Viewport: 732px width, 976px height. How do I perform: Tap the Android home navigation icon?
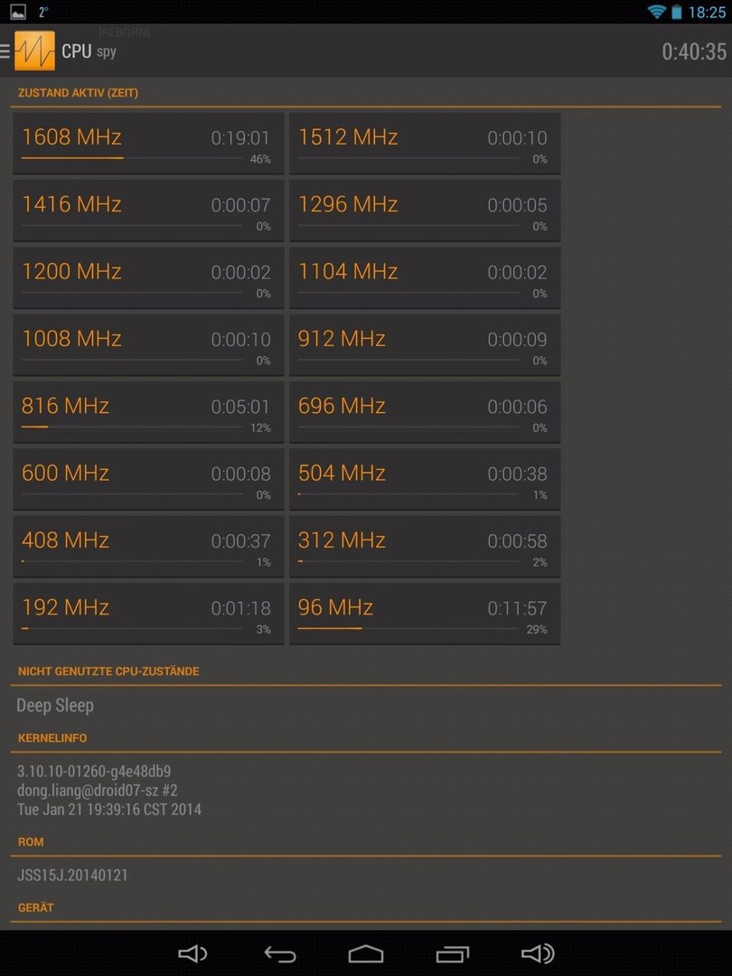tap(366, 953)
